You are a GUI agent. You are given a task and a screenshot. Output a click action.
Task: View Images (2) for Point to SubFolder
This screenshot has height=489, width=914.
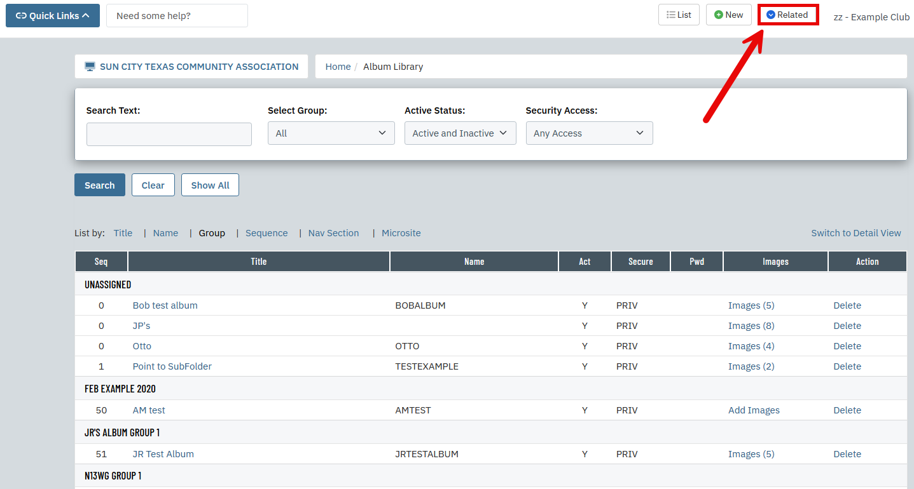751,366
